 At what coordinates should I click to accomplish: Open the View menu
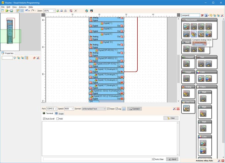(x=14, y=7)
